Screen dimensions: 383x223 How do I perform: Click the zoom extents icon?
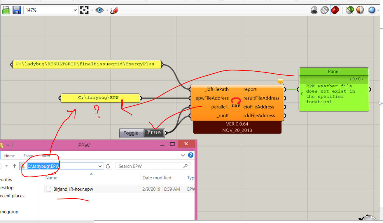[x=84, y=10]
